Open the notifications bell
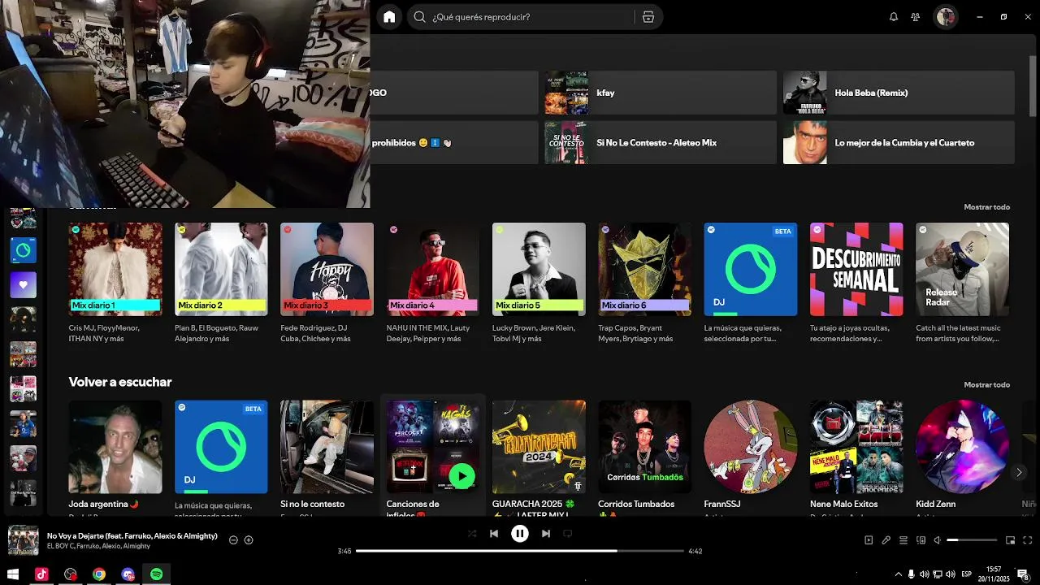1040x585 pixels. (894, 16)
